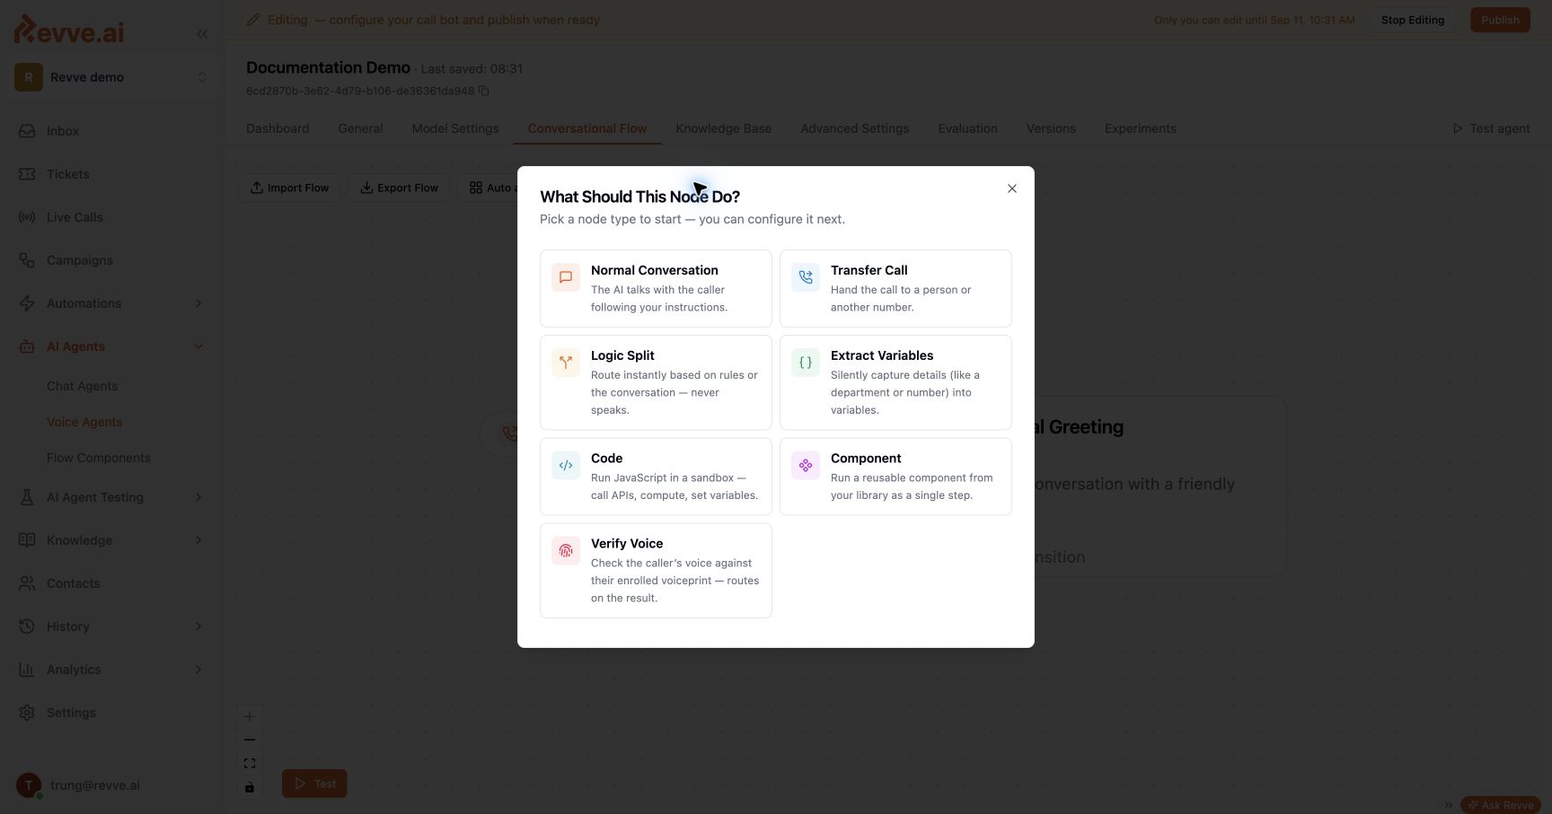The height and width of the screenshot is (814, 1552).
Task: Collapse the sidebar with double-chevron icon
Action: point(202,34)
